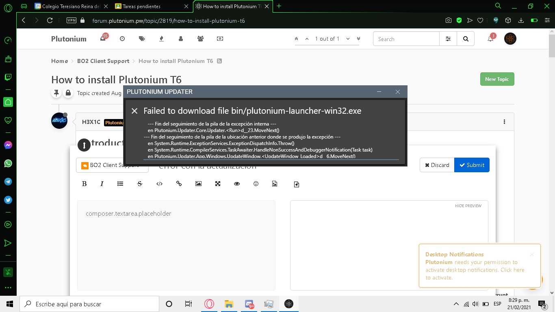Open Twitch in the Opera sidebar
The image size is (555, 312).
coord(8,77)
